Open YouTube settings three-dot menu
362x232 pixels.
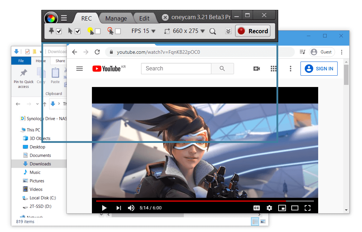point(291,69)
